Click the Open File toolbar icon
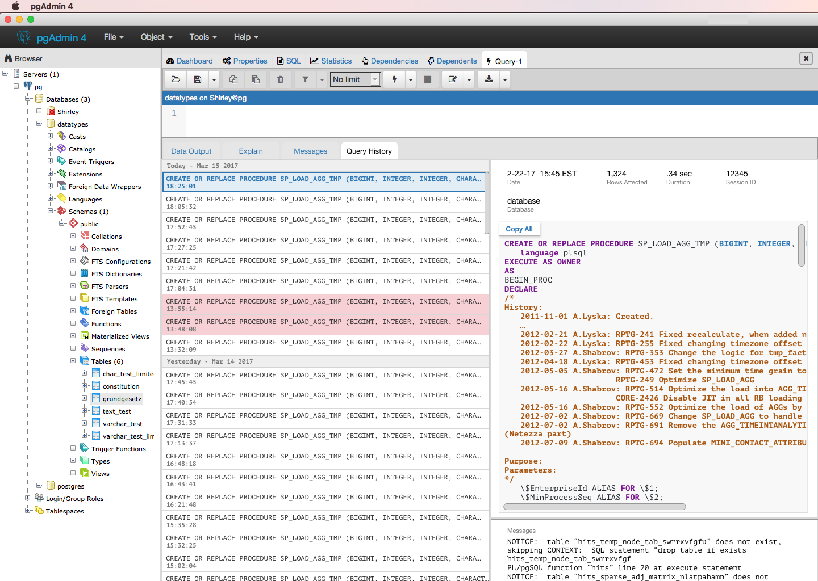Screen dimensions: 818x581 pyautogui.click(x=176, y=79)
